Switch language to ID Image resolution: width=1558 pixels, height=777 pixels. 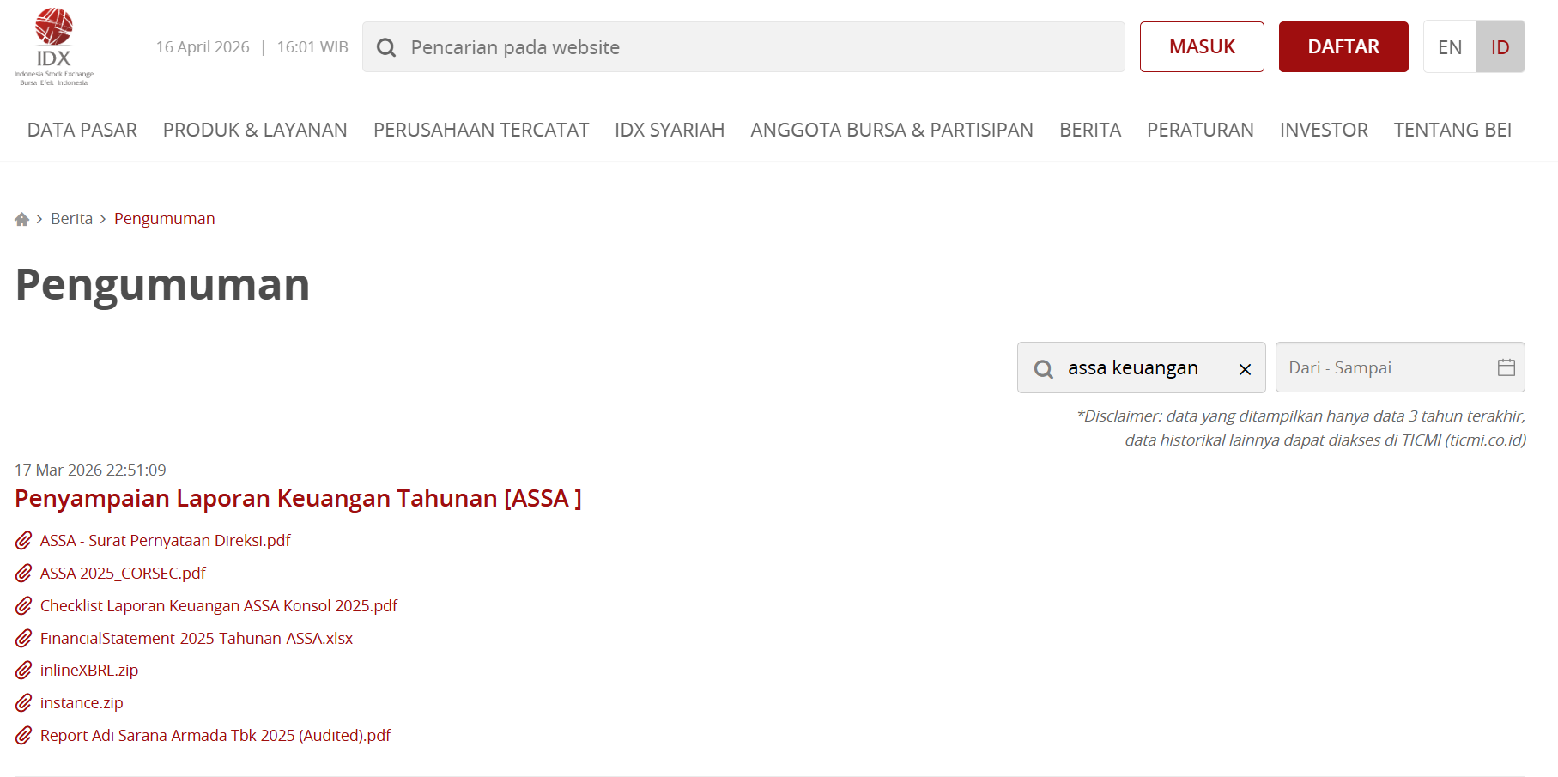click(1500, 47)
